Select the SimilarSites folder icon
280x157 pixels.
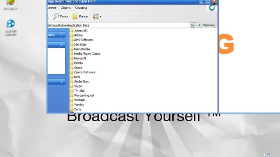tap(71, 82)
